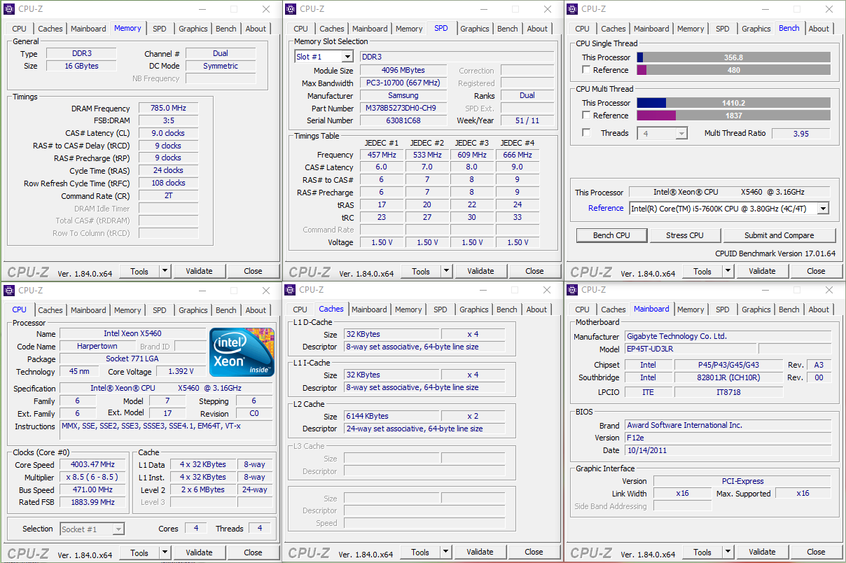Toggle the Threads checkbox in Bench window
Screen dimensions: 846x563
586,133
